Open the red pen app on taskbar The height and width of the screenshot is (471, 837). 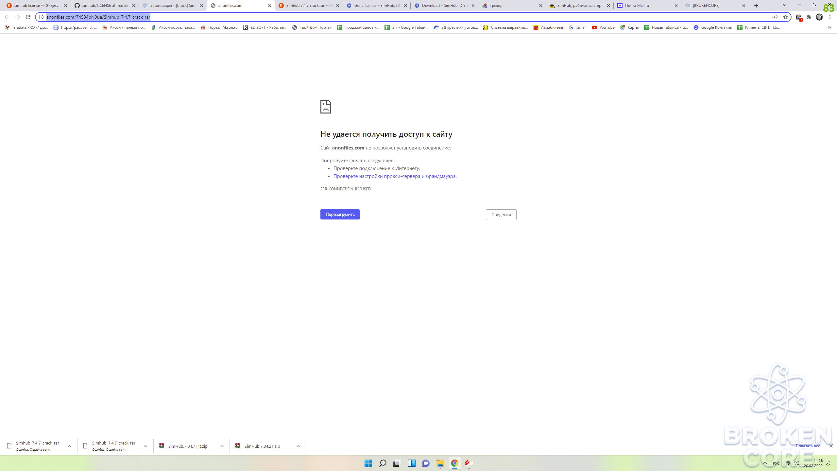pos(469,463)
